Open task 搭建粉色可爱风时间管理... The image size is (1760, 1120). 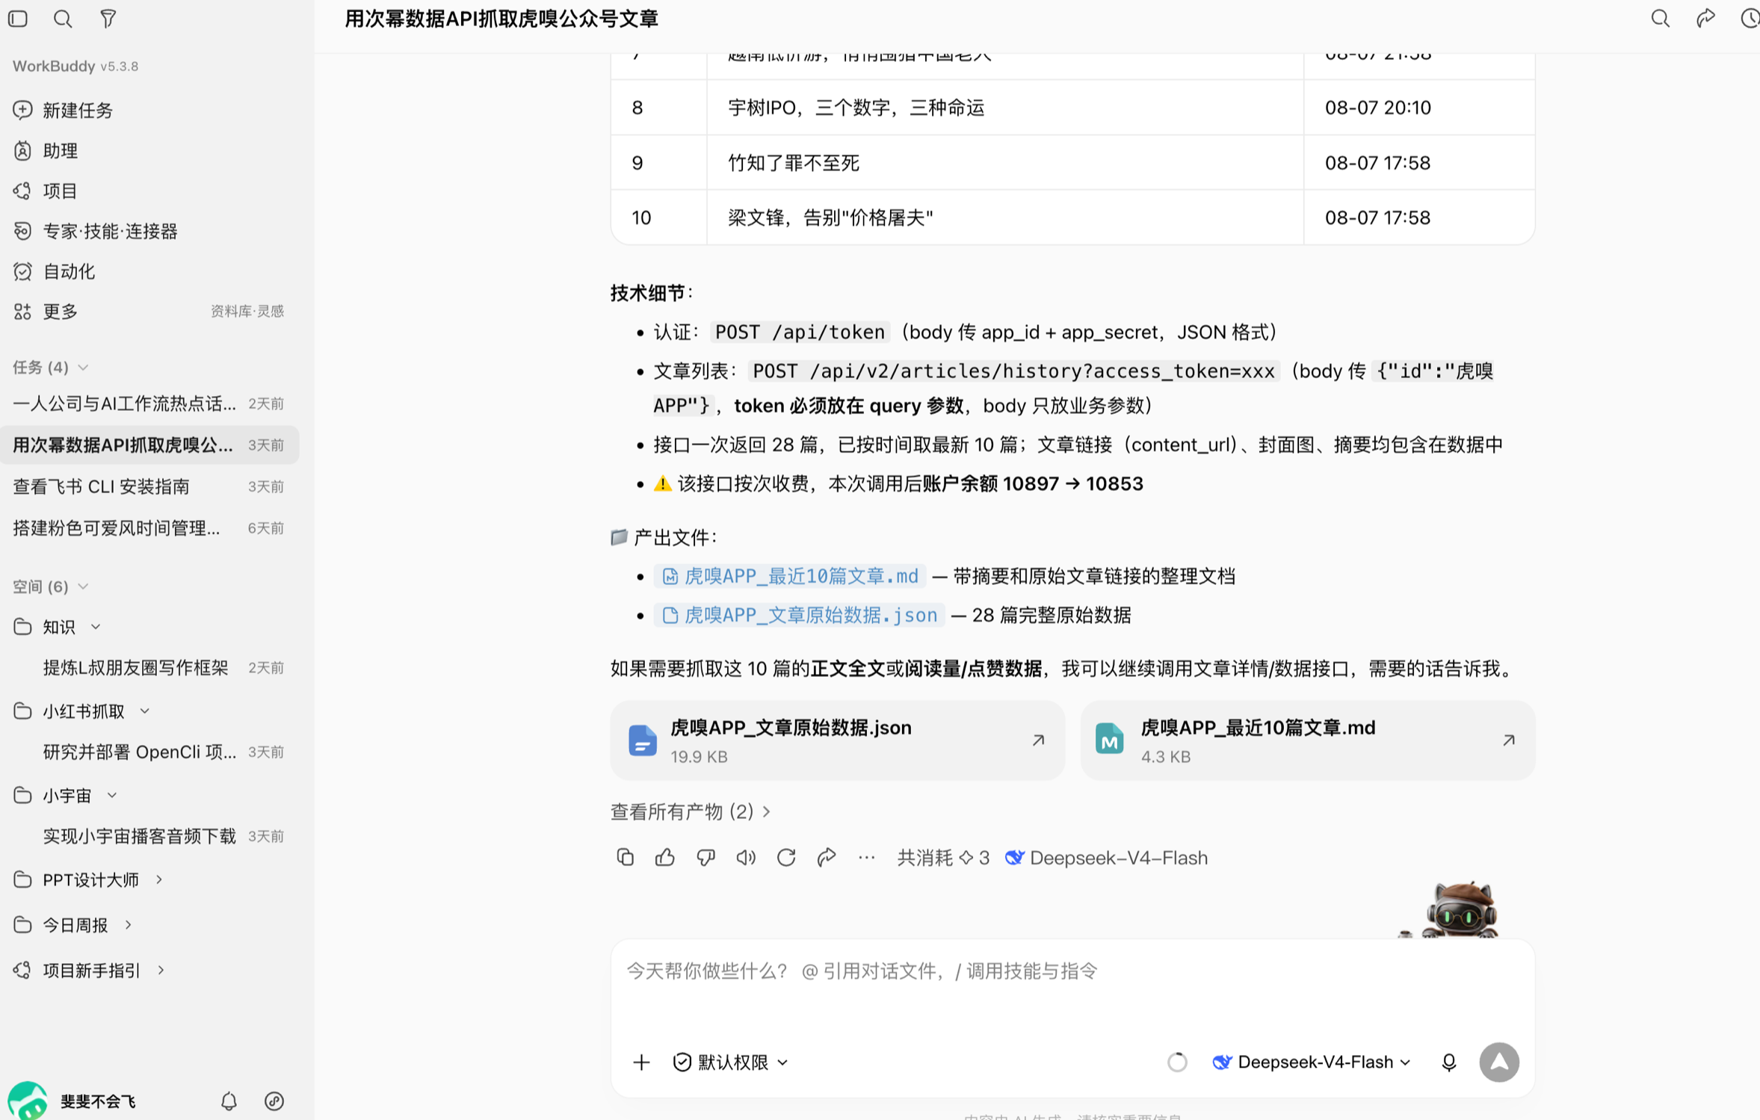click(x=149, y=529)
